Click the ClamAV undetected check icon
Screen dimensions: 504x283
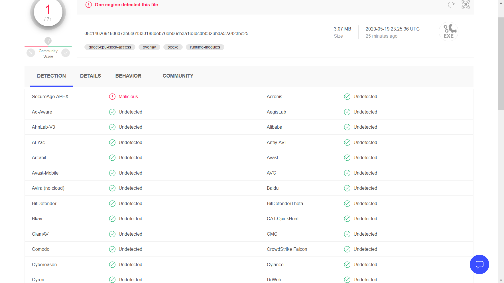pyautogui.click(x=112, y=234)
